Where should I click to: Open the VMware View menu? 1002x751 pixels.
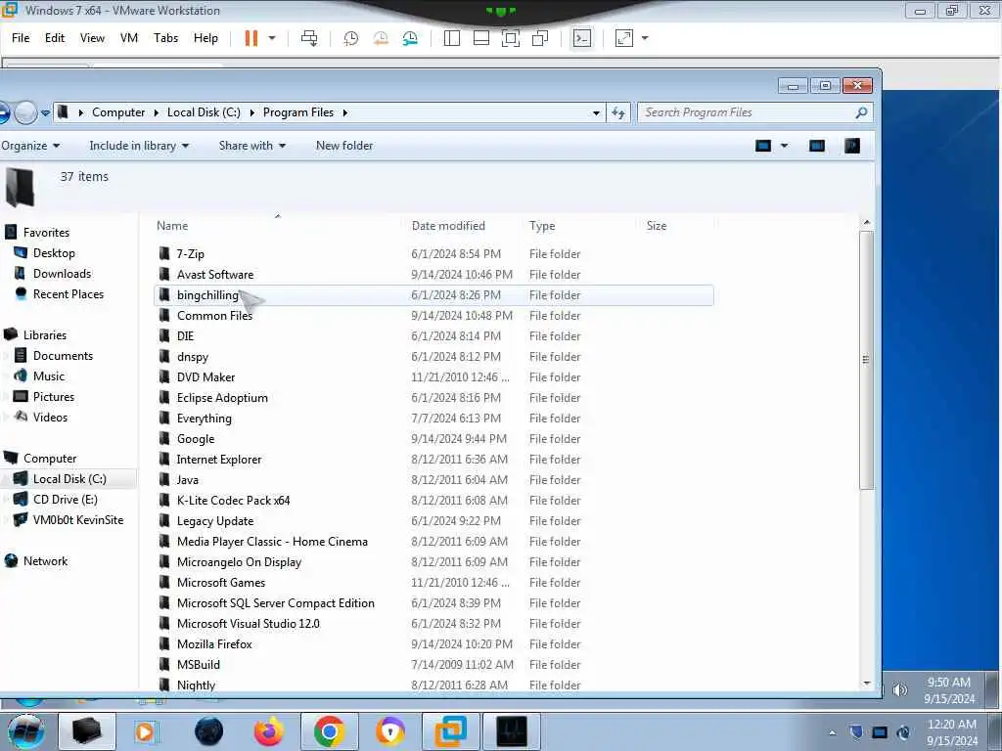point(92,38)
